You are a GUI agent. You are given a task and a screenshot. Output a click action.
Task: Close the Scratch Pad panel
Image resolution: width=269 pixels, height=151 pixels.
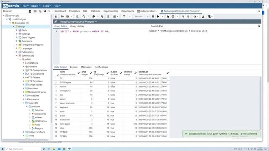pos(259,26)
